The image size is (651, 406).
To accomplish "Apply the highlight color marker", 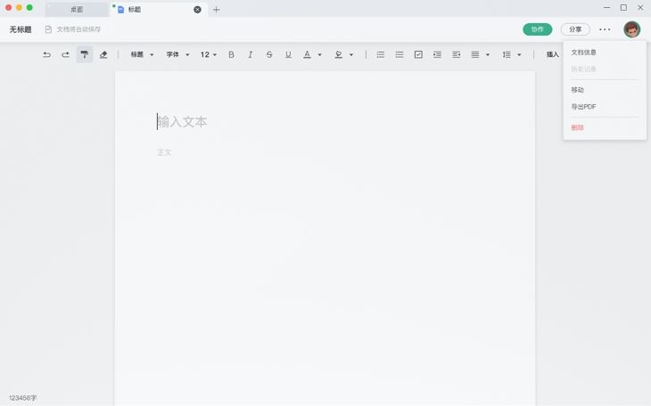I will click(338, 54).
